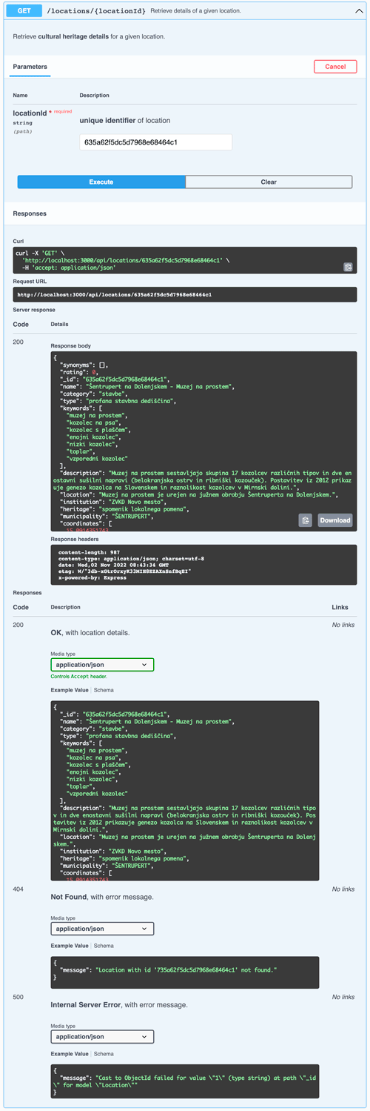Screen dimensions: 370x1111
Task: Download the response body
Action: click(335, 520)
